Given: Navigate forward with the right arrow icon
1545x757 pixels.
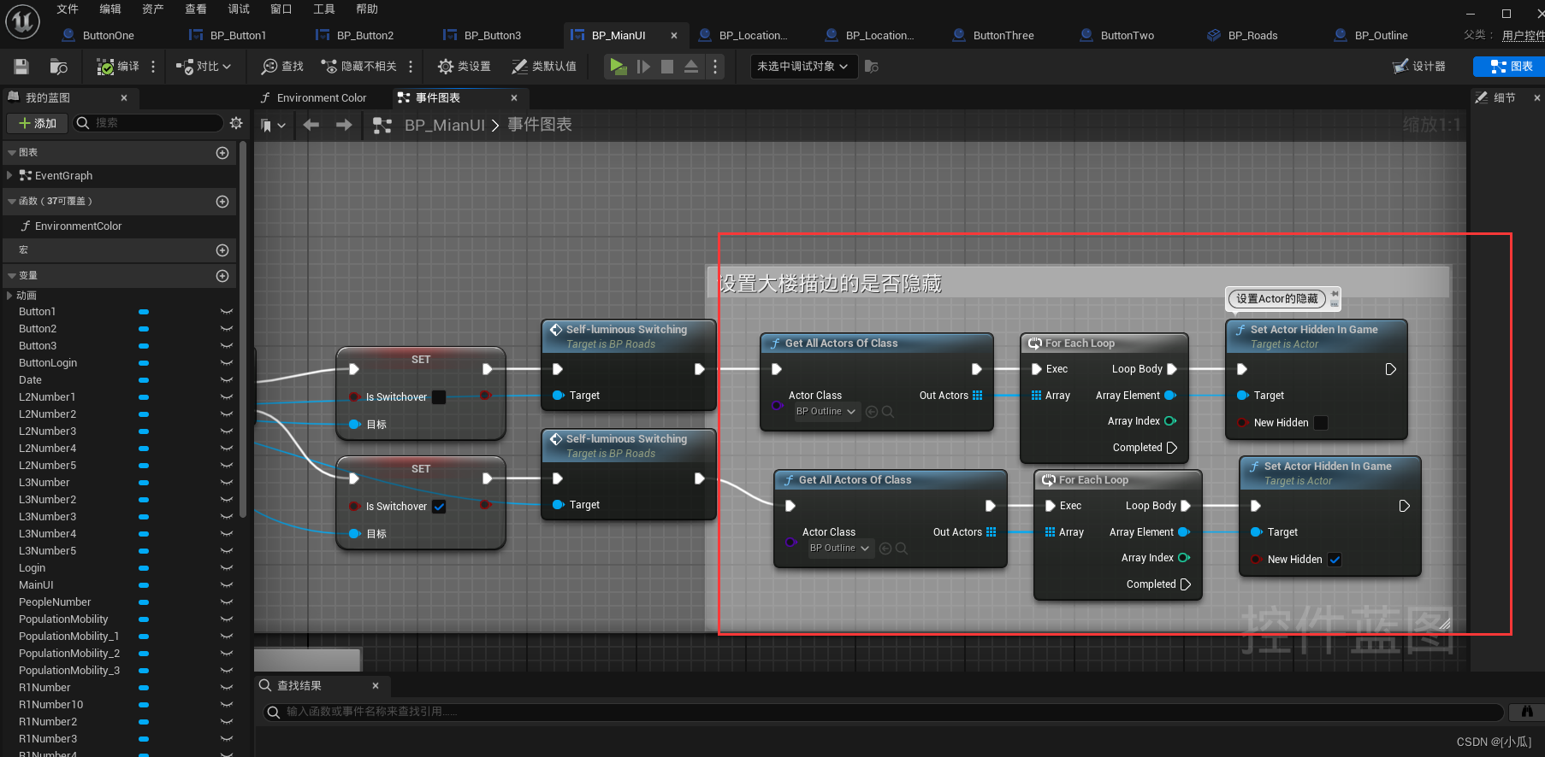Looking at the screenshot, I should (344, 126).
